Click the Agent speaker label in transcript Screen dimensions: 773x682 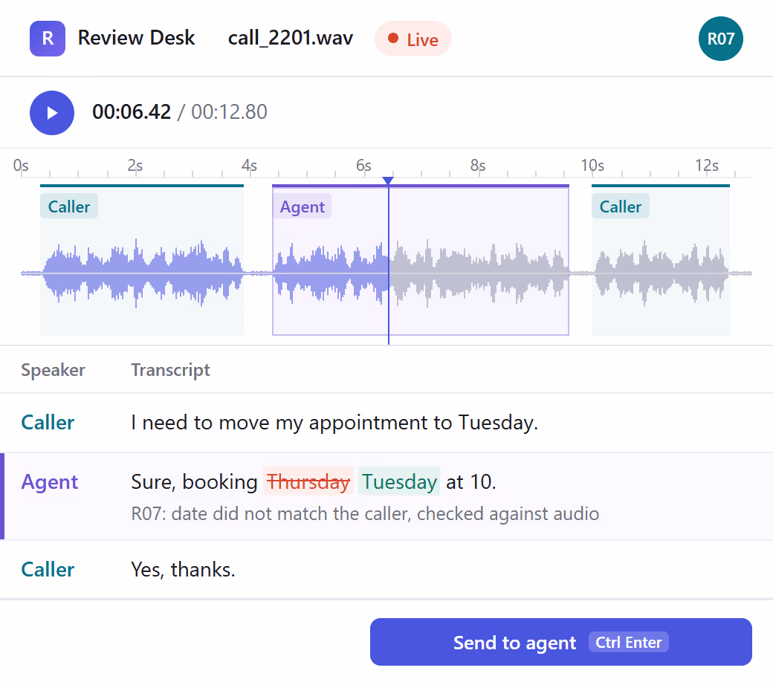pyautogui.click(x=49, y=481)
